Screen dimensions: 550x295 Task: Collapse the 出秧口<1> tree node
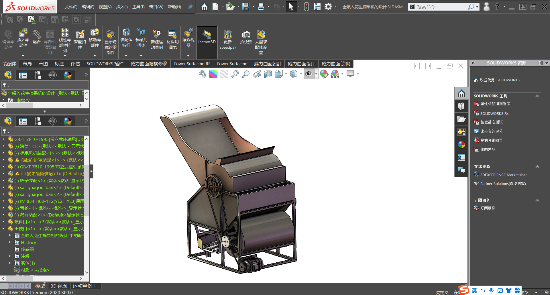coord(3,229)
